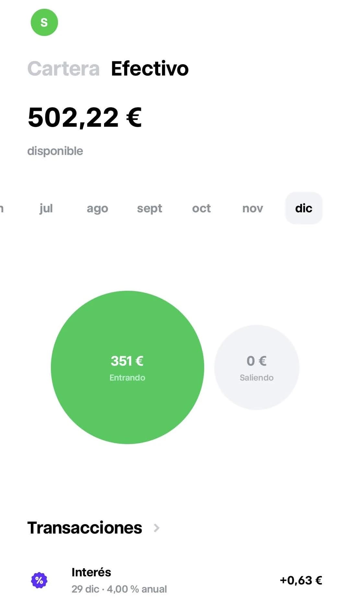Select the Efectivo tab
Image resolution: width=350 pixels, height=612 pixels.
point(149,68)
